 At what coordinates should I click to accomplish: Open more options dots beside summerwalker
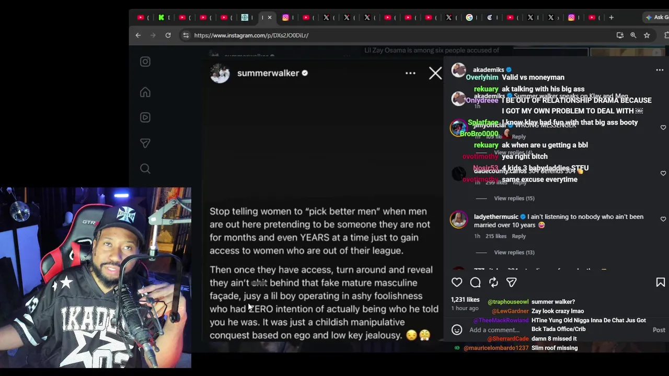click(x=410, y=73)
